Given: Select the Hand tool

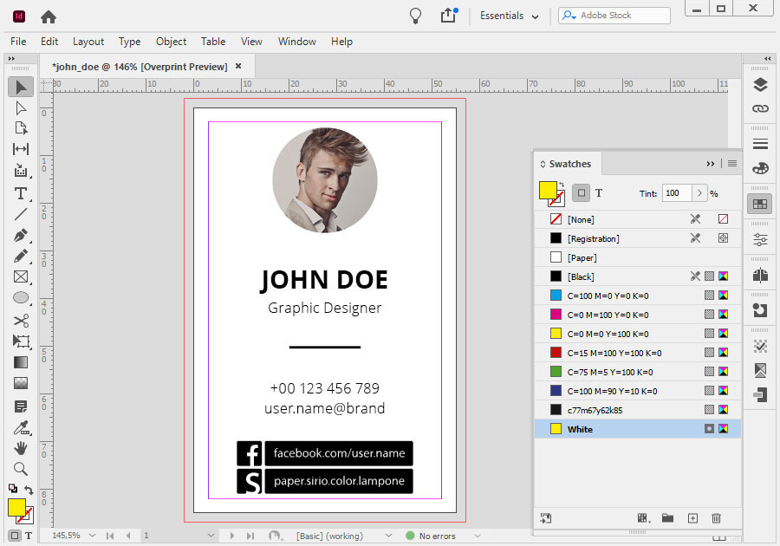Looking at the screenshot, I should pyautogui.click(x=21, y=449).
